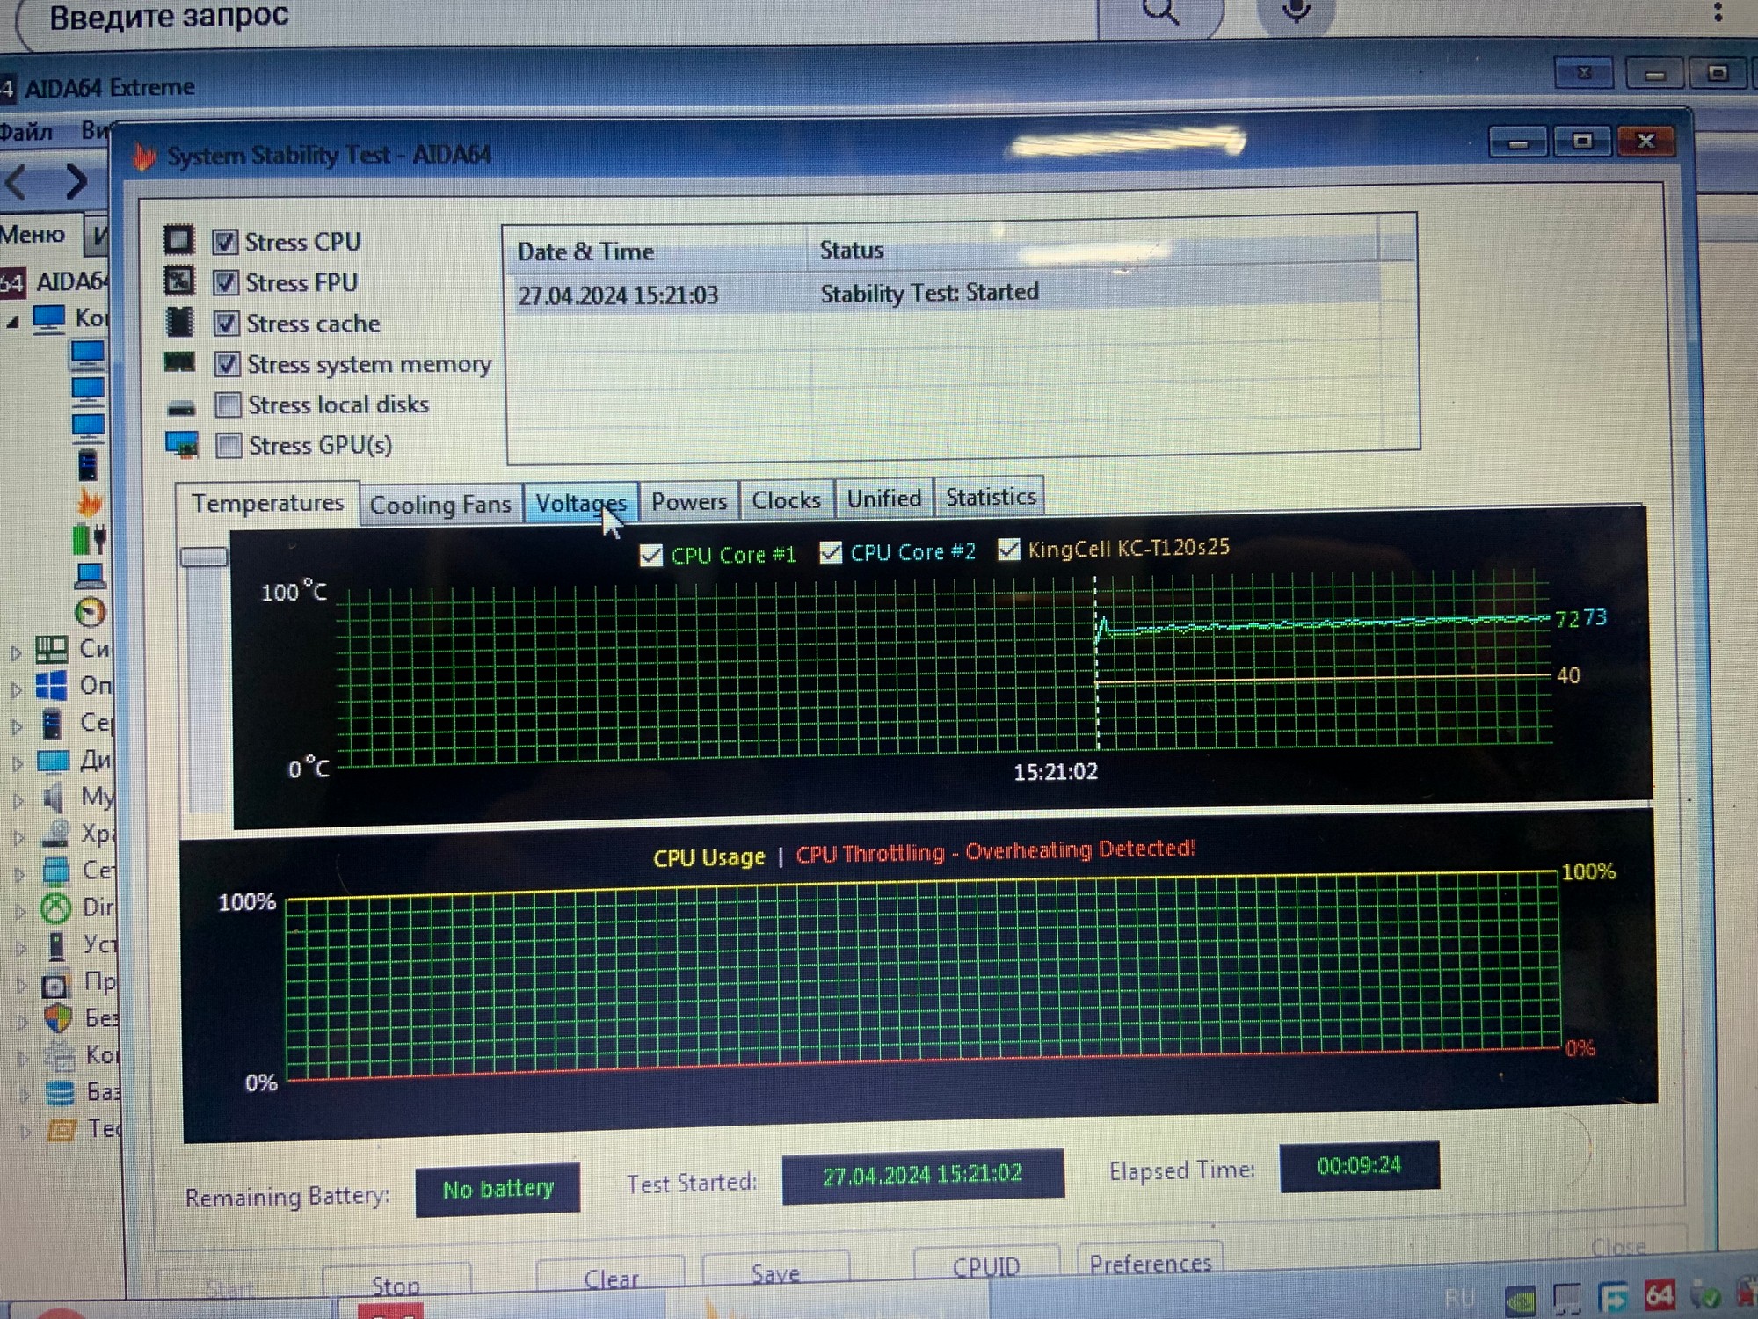Screen dimensions: 1758x1319
Task: Open the Unified tab
Action: (x=884, y=499)
